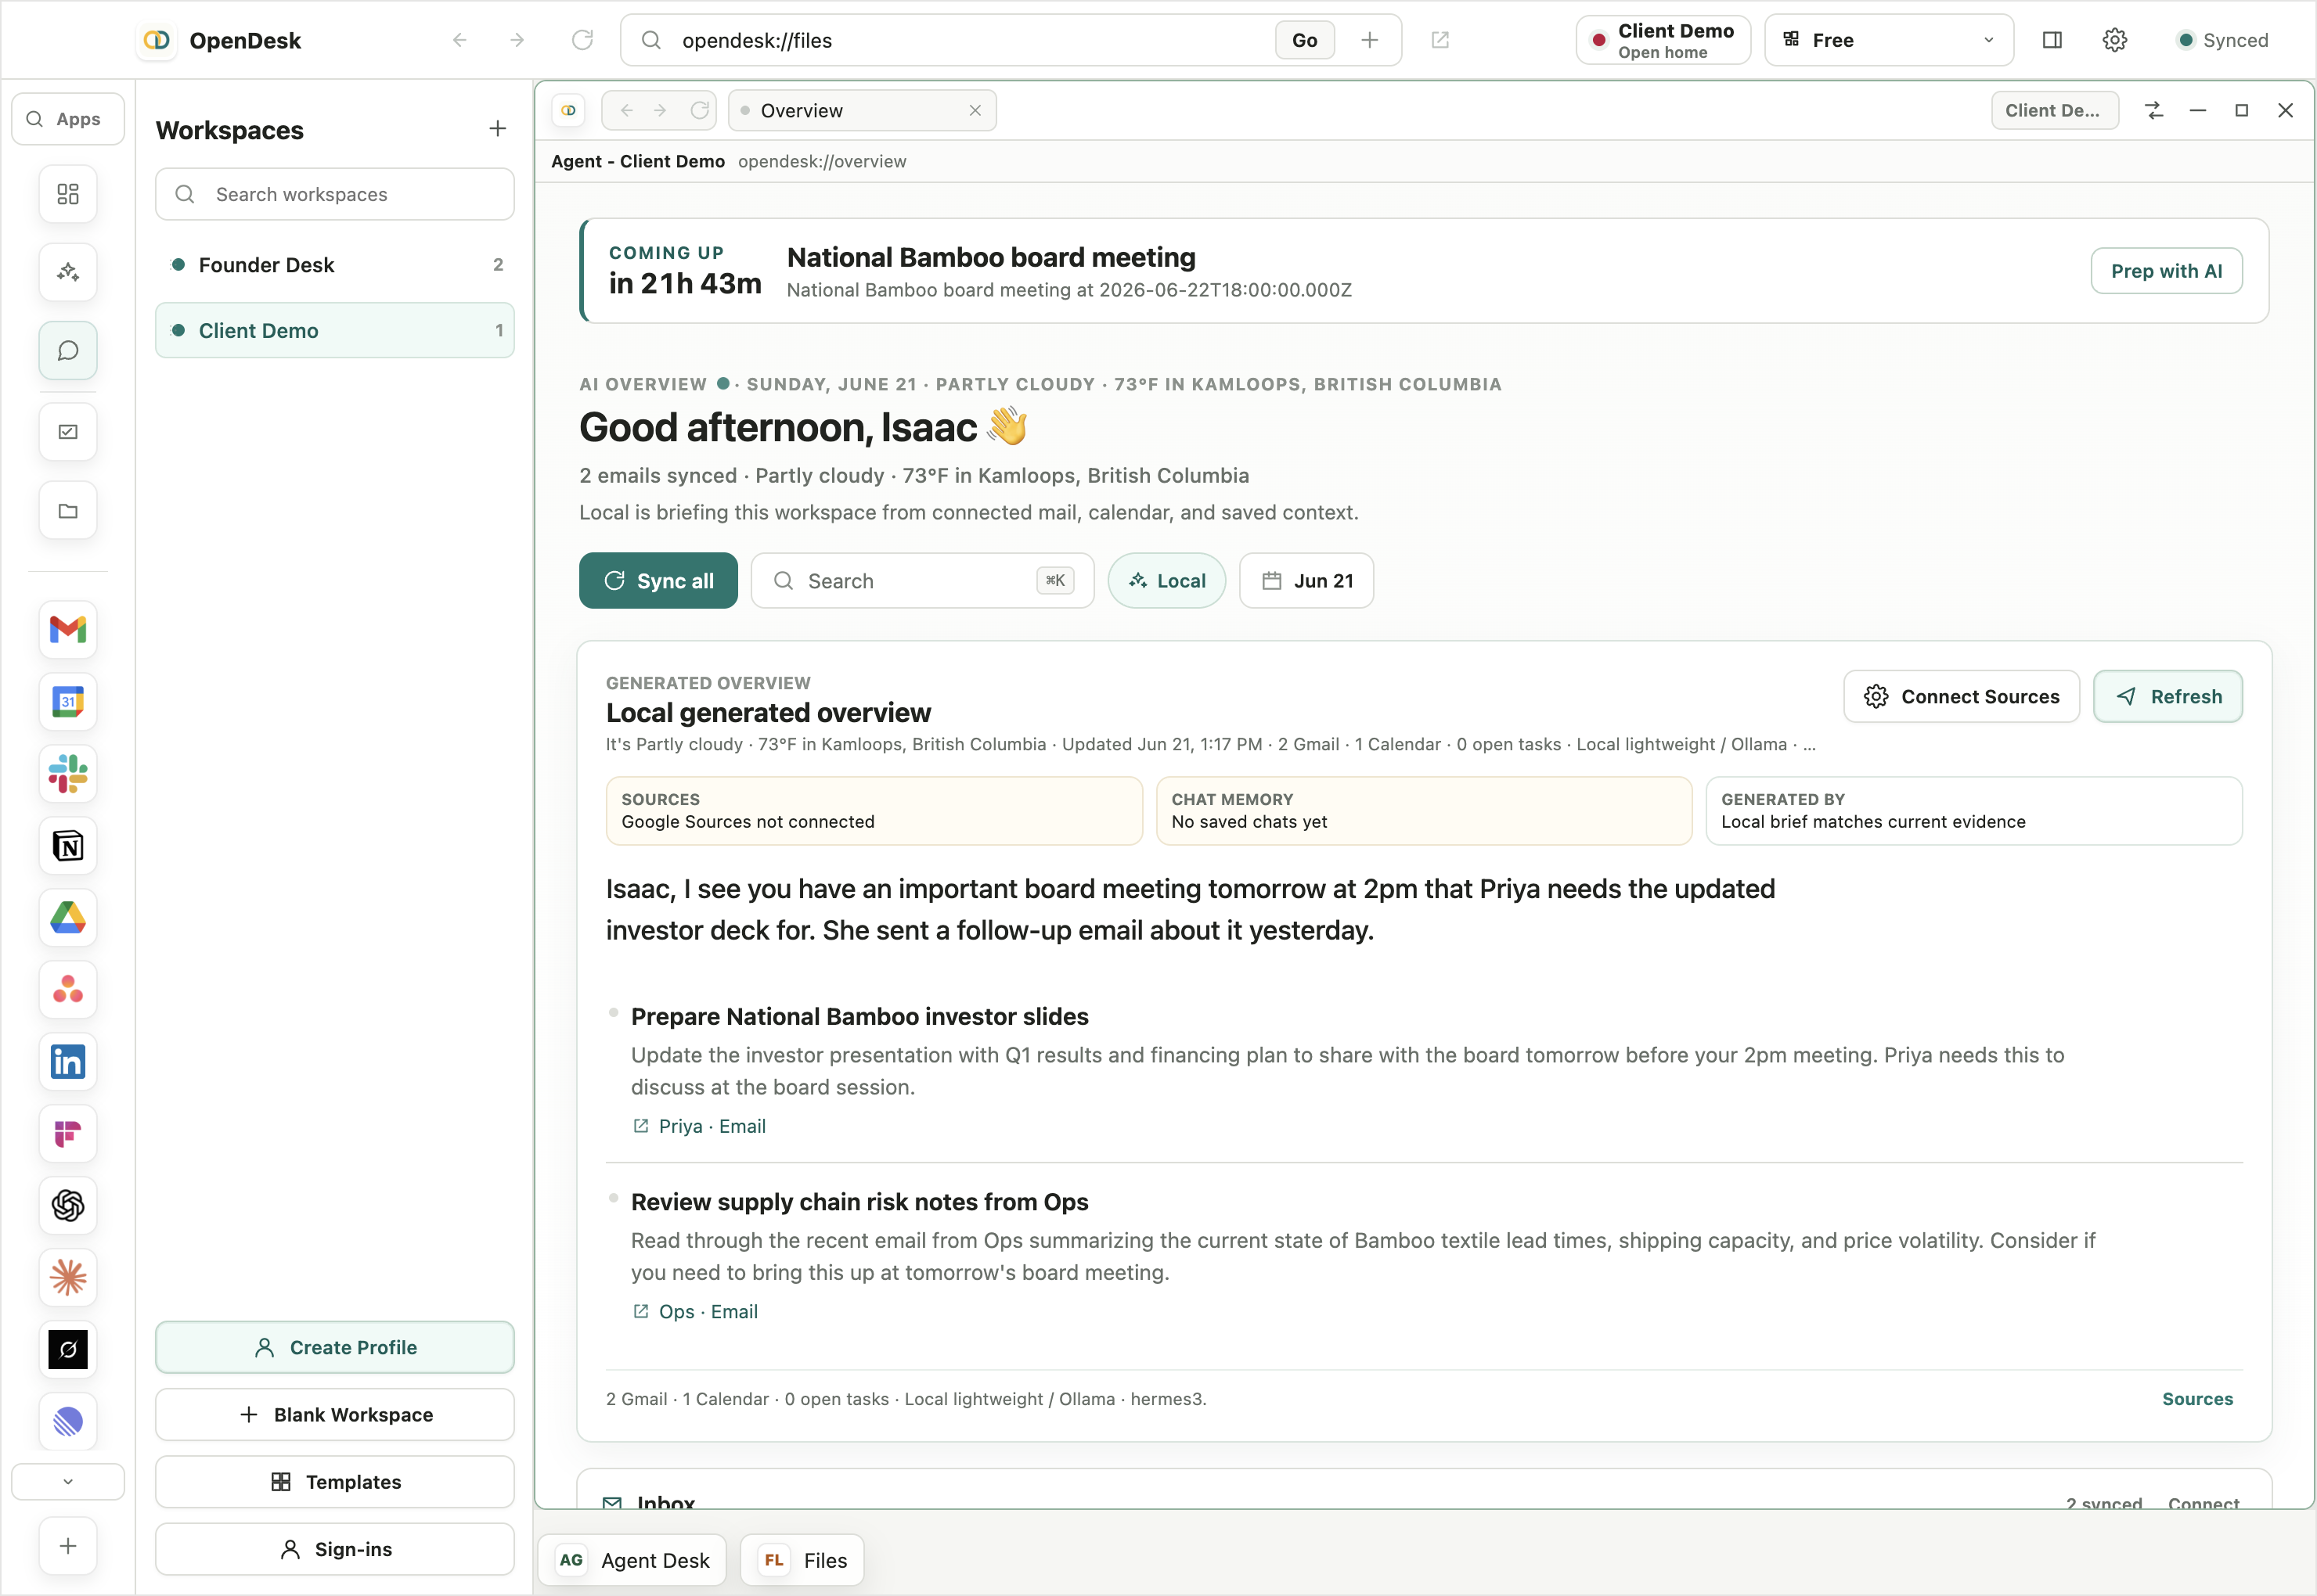Click the back arrow in the top bar
2317x1596 pixels.
[459, 40]
